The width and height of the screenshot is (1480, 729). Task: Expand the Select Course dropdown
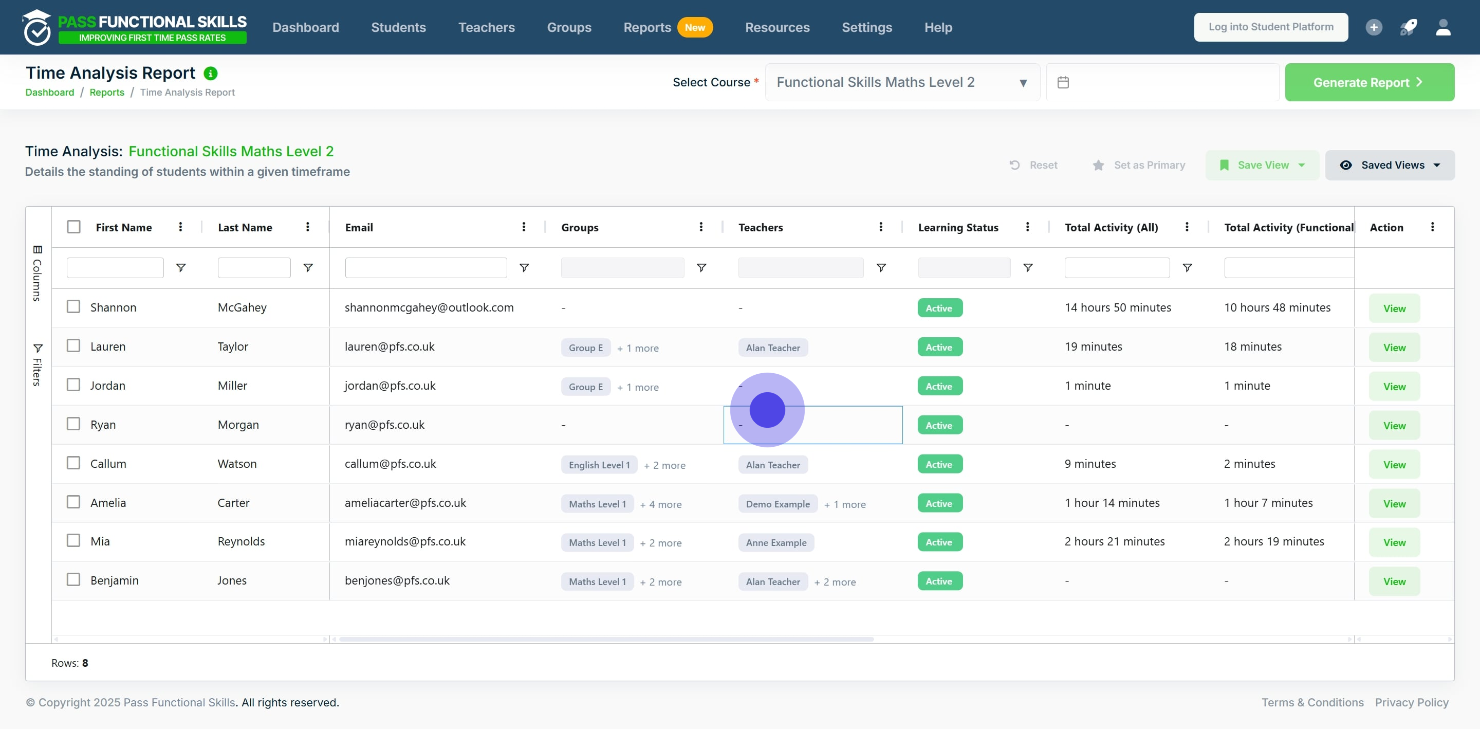point(902,83)
